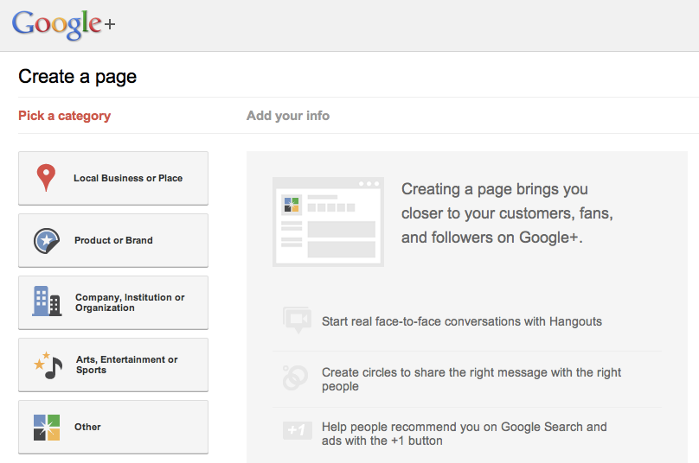Click the star badge Product icon

(x=47, y=241)
